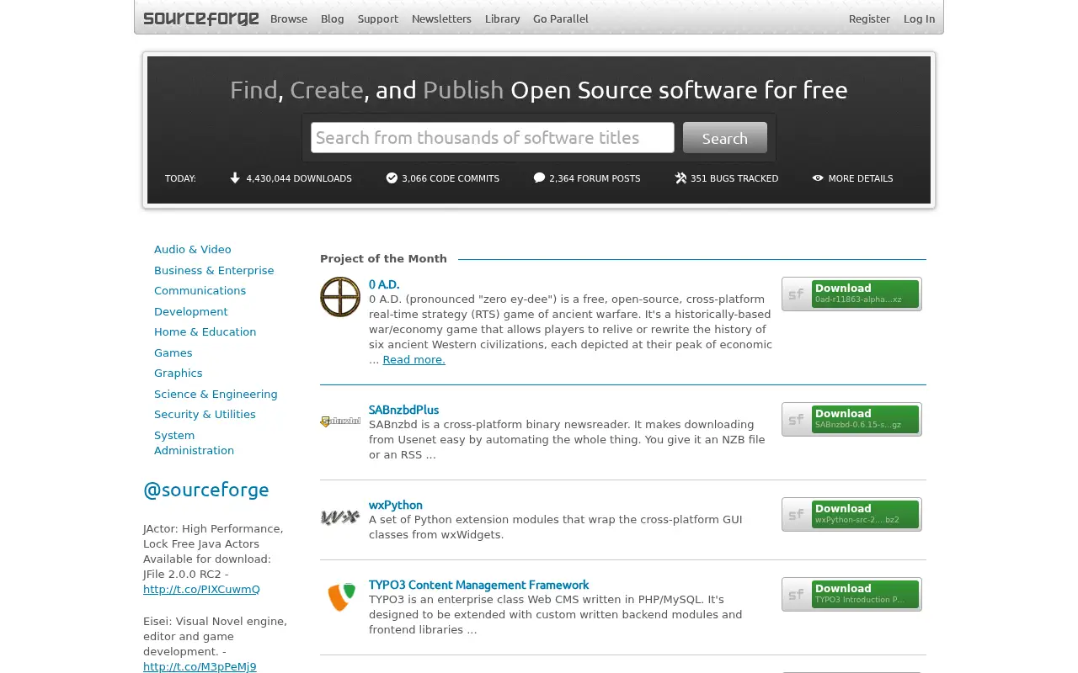
Task: Browse the Home & Education category
Action: tap(205, 332)
